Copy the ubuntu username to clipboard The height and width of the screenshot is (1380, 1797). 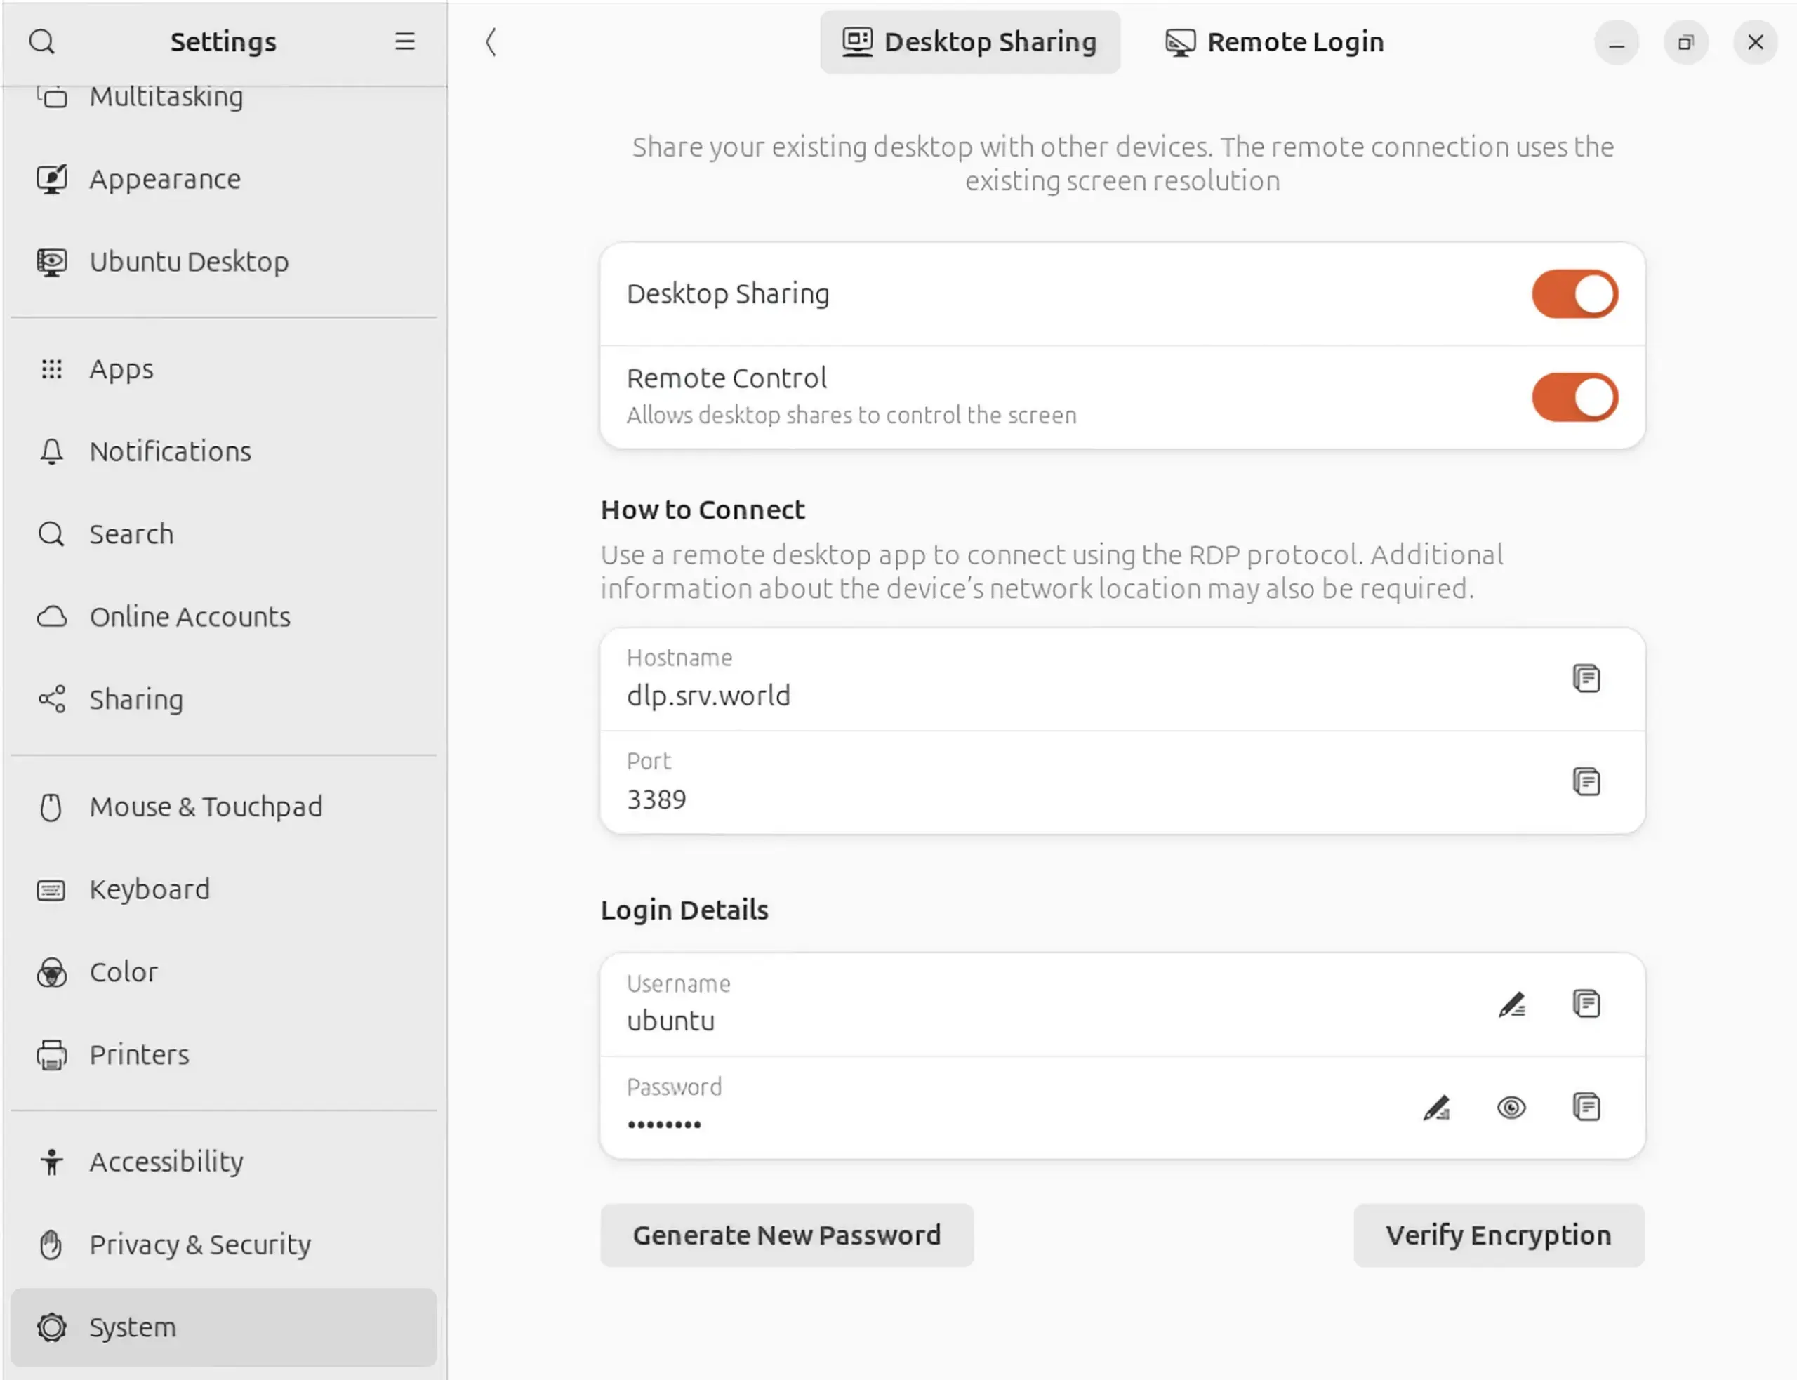coord(1586,1004)
